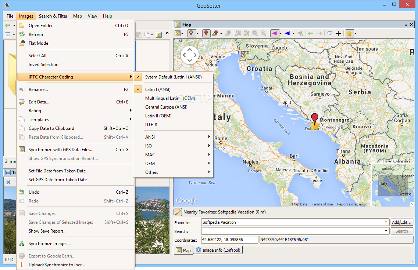Click Edit Data... menu entry

pyautogui.click(x=75, y=102)
